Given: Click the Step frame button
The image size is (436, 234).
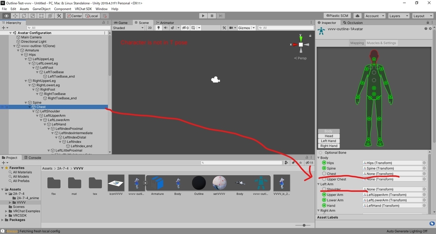Looking at the screenshot, I should point(221,16).
